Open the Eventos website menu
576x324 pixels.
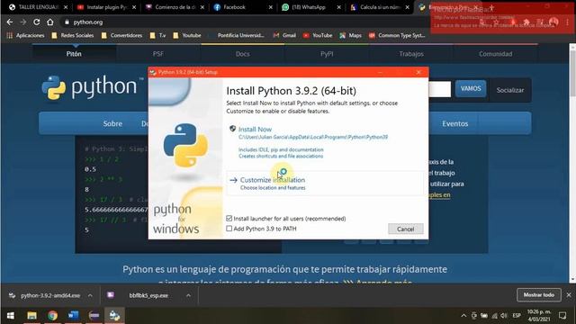click(x=455, y=124)
